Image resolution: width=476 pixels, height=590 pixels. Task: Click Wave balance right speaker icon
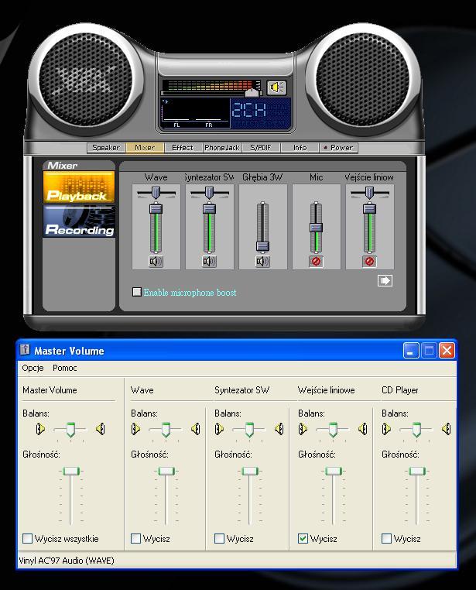196,429
